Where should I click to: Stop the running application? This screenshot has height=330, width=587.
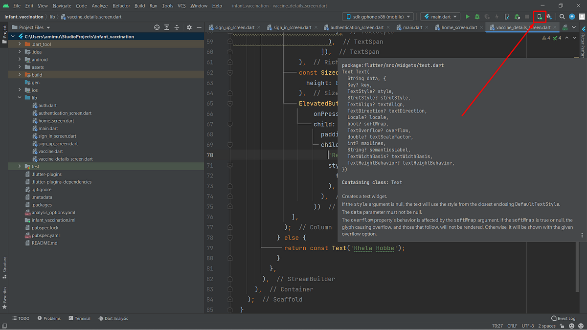(x=527, y=16)
